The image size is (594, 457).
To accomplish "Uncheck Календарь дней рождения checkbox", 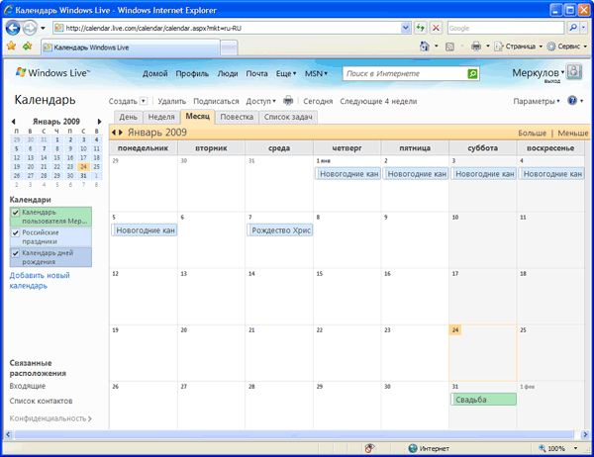I will tap(16, 253).
